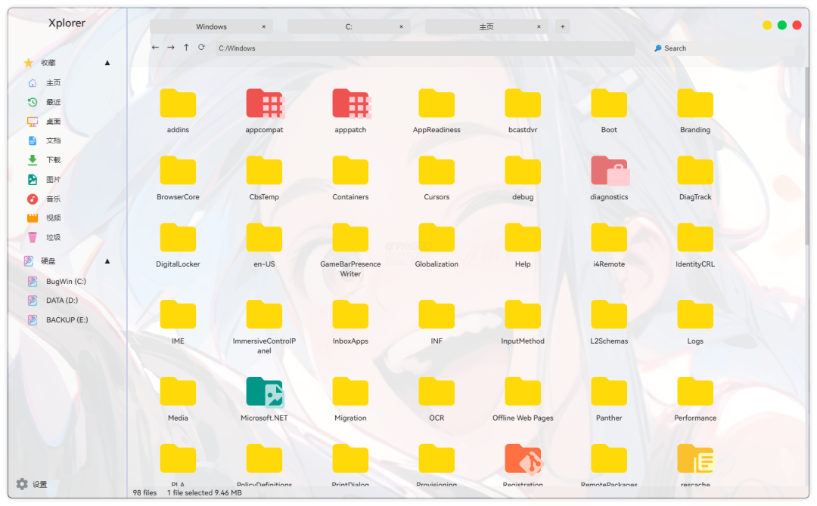
Task: Click the back navigation arrow
Action: (x=155, y=48)
